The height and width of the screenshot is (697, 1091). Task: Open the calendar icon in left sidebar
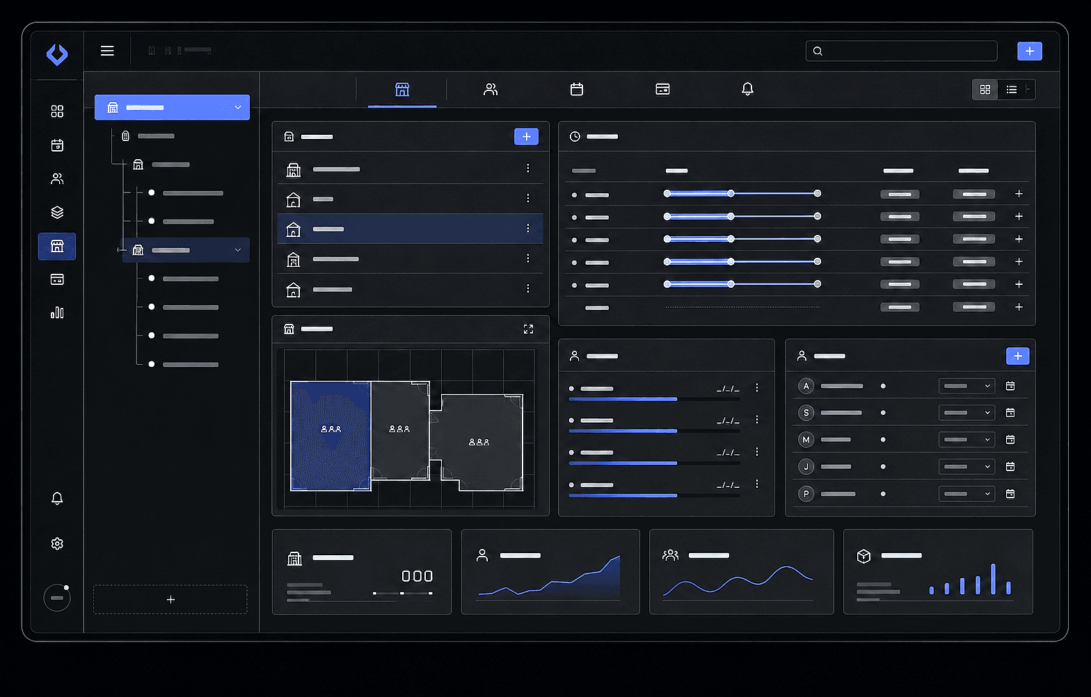point(57,145)
